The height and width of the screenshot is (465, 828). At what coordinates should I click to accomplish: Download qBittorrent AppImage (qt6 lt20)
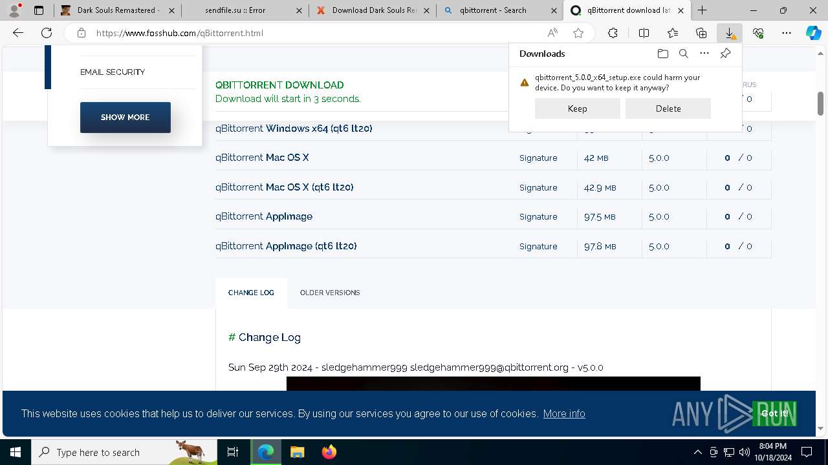pyautogui.click(x=286, y=246)
